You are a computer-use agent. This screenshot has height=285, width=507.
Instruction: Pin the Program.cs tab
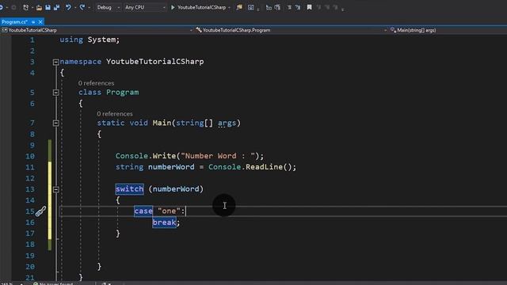33,22
